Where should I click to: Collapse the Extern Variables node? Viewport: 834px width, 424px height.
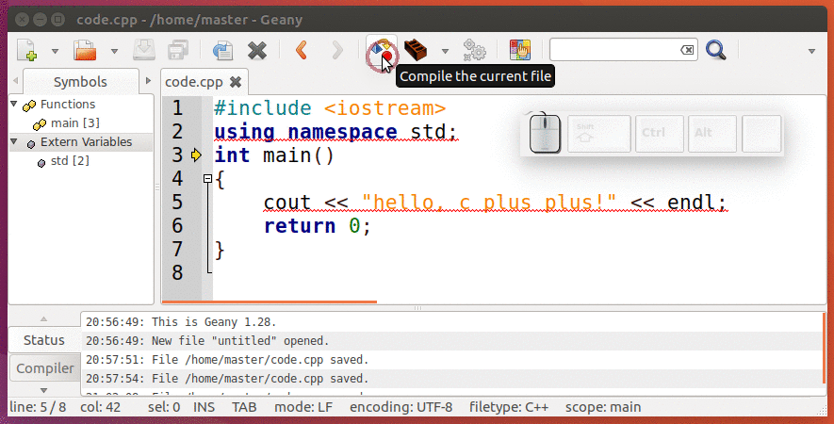(14, 142)
